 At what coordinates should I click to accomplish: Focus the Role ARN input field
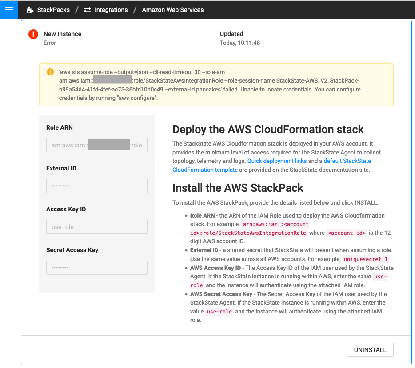tap(96, 145)
